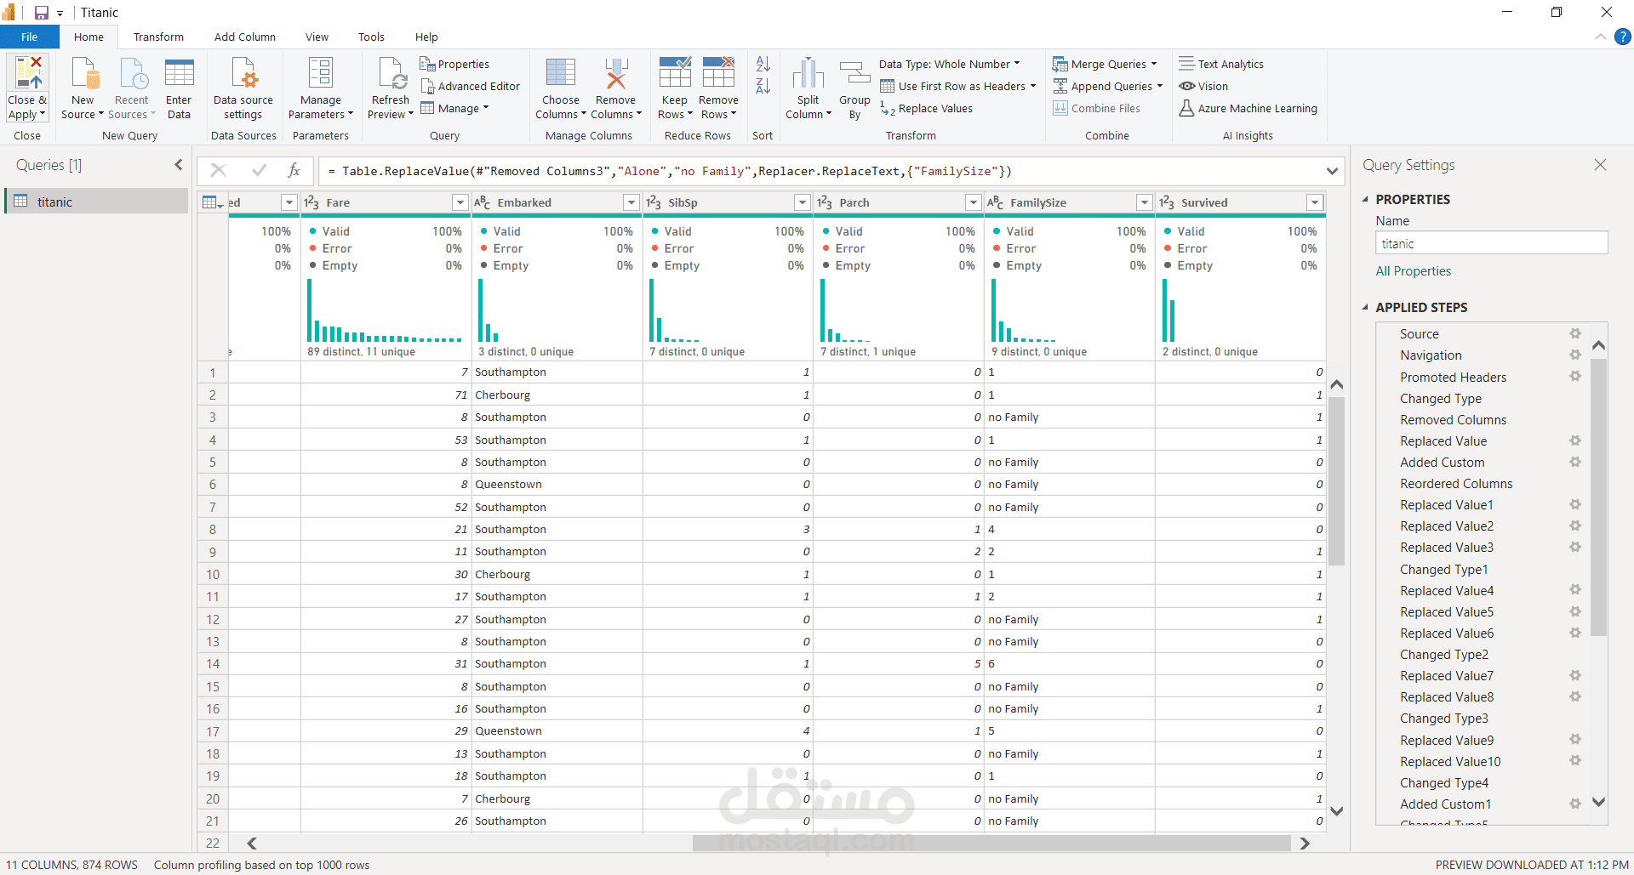Open gear settings for Replaced Value4 step
1634x875 pixels.
[x=1575, y=590]
